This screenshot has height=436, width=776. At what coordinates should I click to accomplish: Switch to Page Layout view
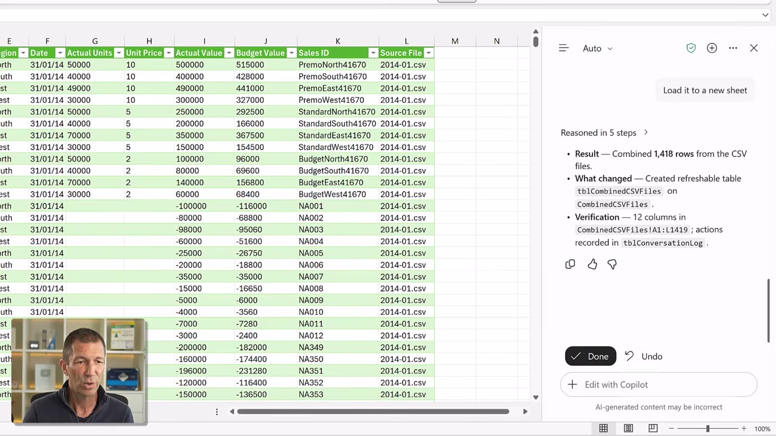coord(628,429)
